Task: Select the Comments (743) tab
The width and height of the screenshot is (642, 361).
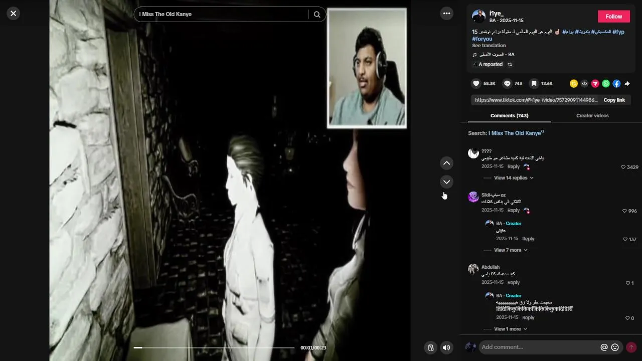Action: tap(509, 116)
